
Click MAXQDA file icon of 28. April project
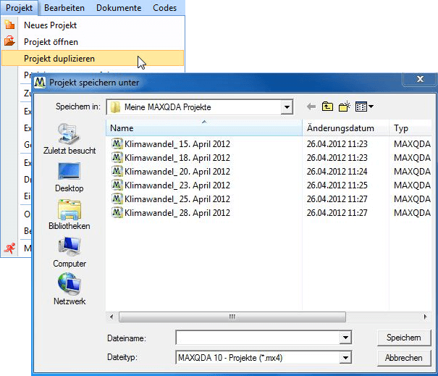(x=117, y=212)
